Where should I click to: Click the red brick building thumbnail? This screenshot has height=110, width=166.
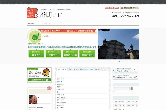tap(33, 100)
